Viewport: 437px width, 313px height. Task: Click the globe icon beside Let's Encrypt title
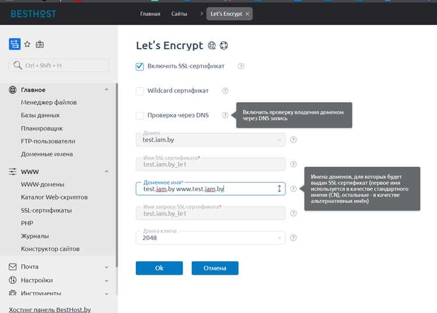point(212,45)
